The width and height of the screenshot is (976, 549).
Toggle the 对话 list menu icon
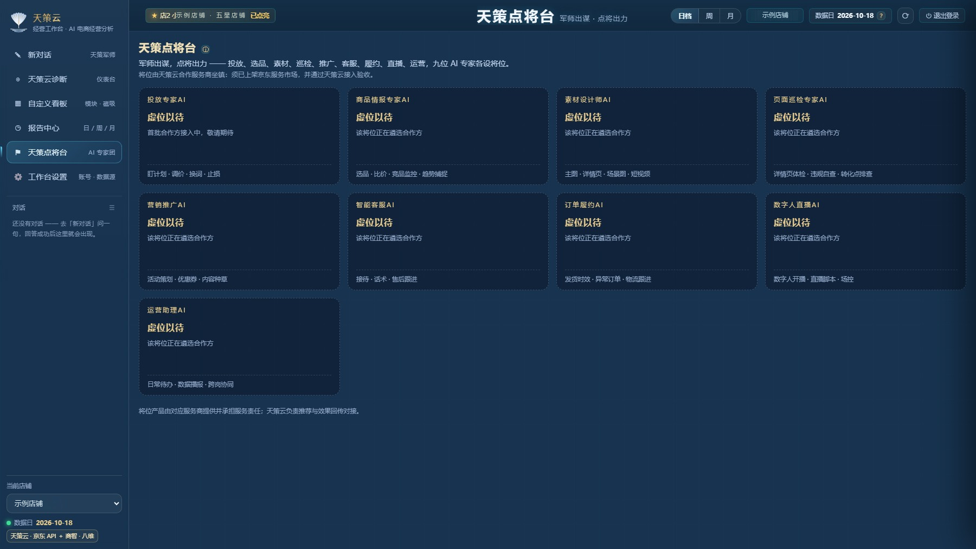(x=112, y=208)
